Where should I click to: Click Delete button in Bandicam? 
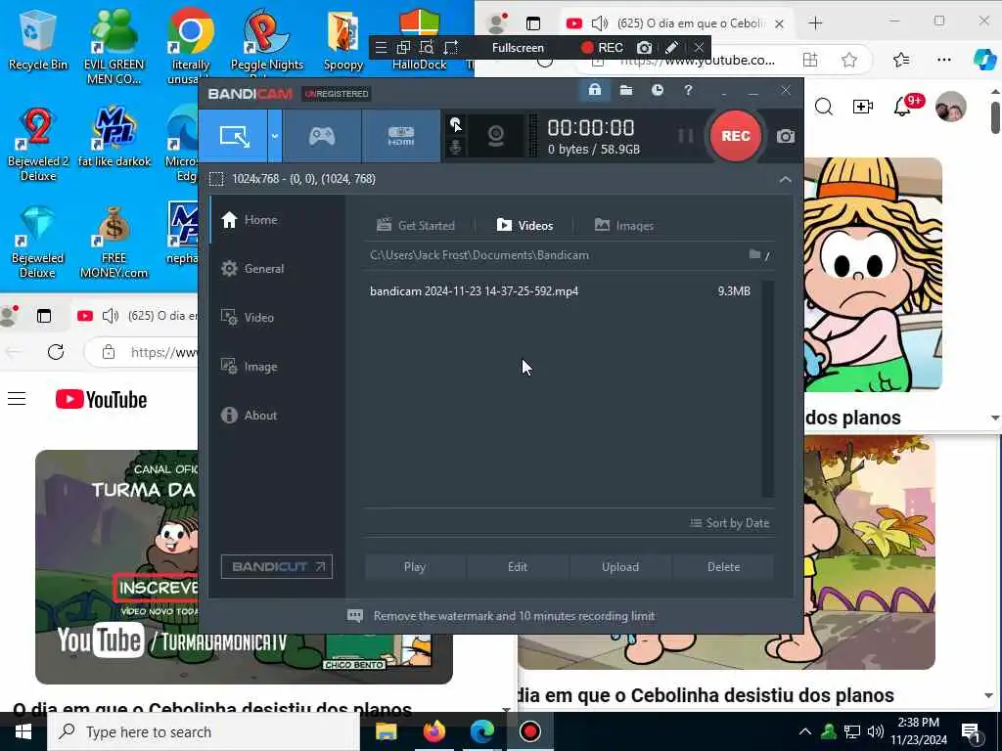pyautogui.click(x=723, y=566)
